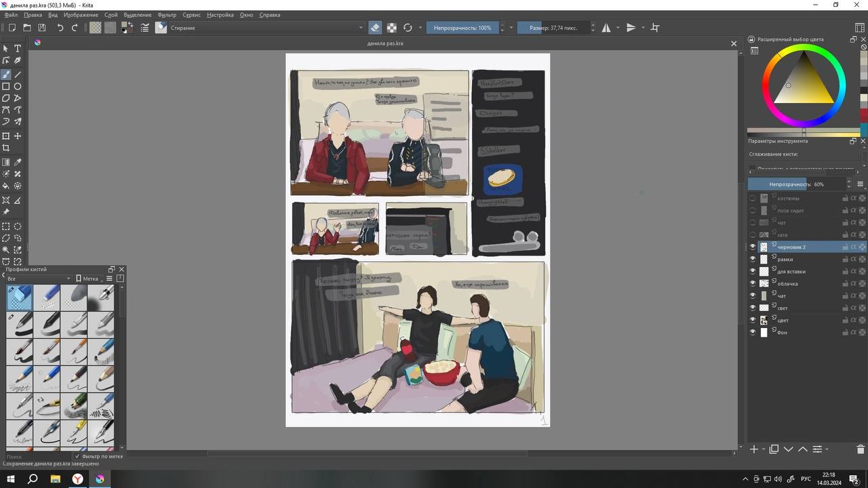
Task: Hide the 'черновик 2' layer
Action: (x=753, y=247)
